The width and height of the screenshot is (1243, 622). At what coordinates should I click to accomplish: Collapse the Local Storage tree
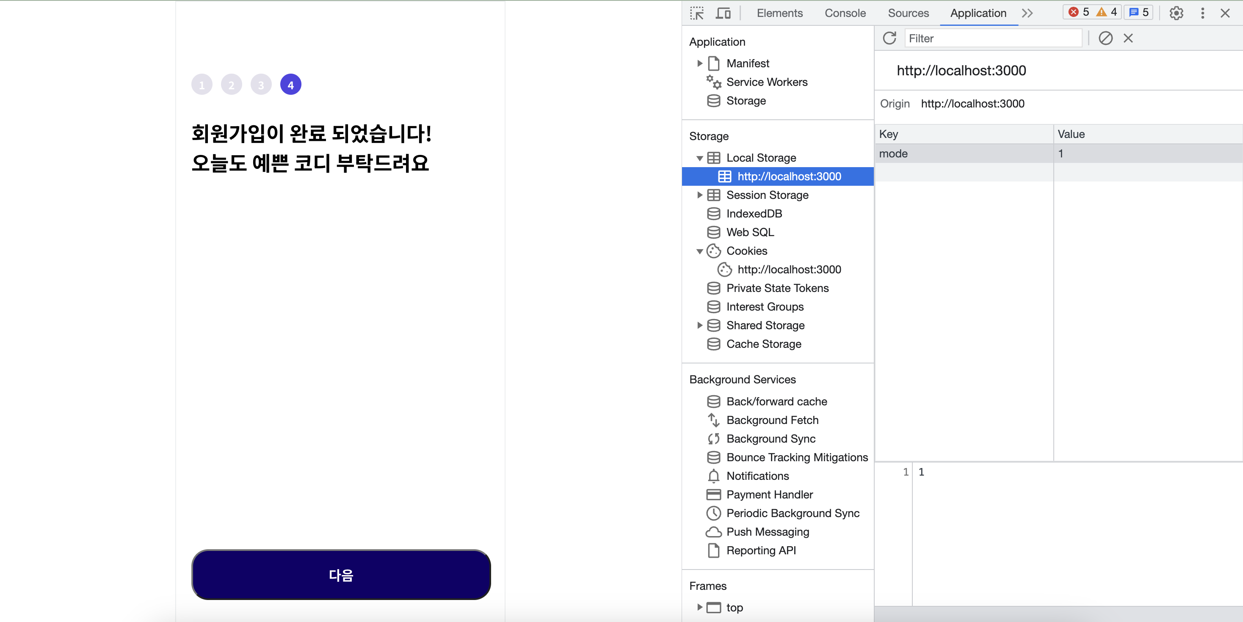point(700,158)
